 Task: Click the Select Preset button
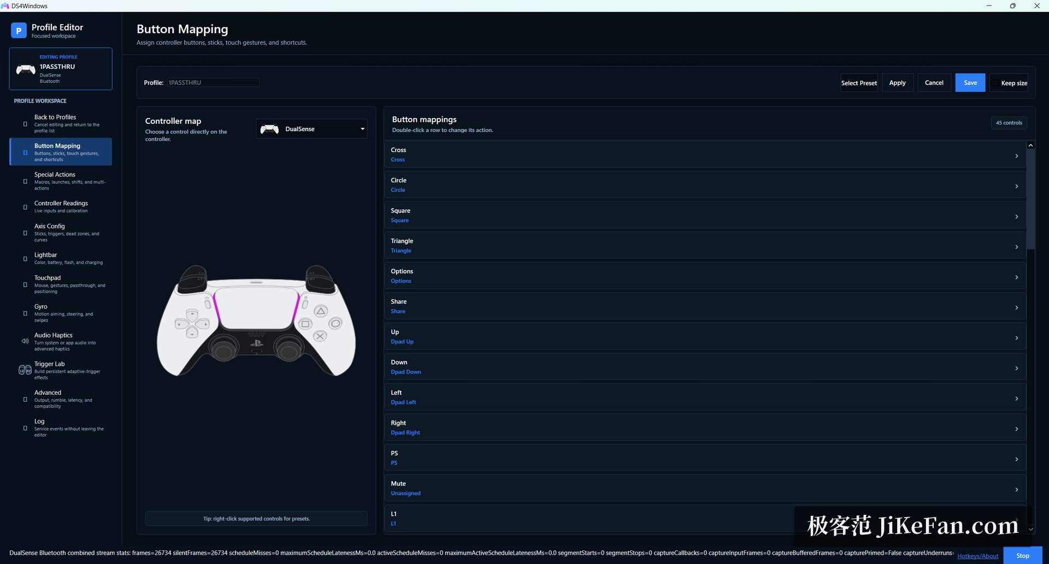tap(859, 83)
